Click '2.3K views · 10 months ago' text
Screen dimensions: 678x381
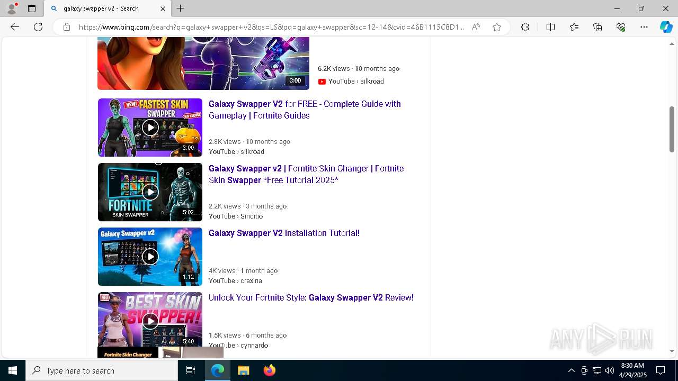pyautogui.click(x=249, y=141)
